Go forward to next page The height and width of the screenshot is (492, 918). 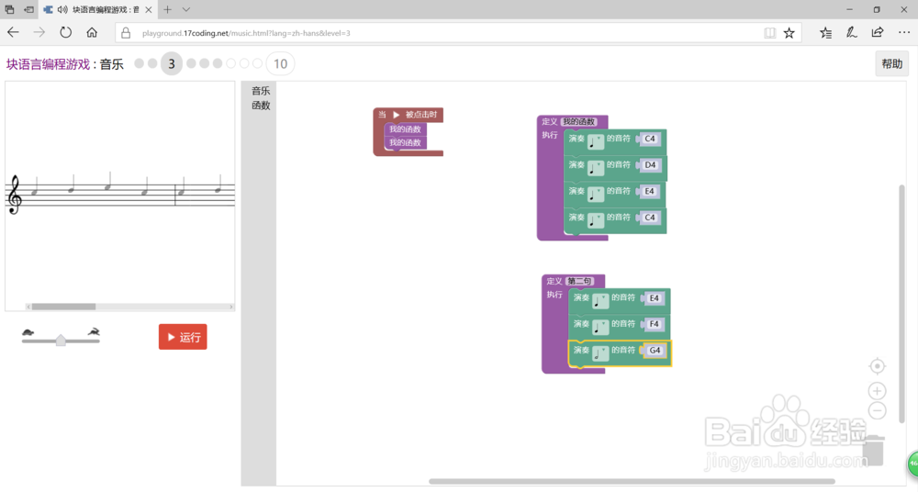click(39, 33)
